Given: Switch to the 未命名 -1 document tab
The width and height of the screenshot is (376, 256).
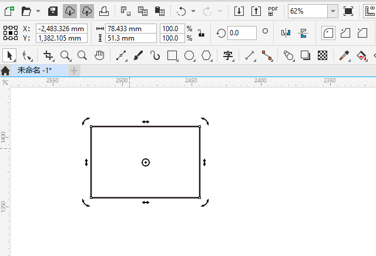Looking at the screenshot, I should tap(40, 71).
